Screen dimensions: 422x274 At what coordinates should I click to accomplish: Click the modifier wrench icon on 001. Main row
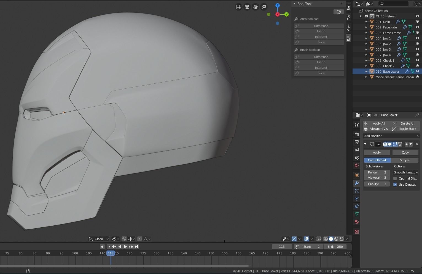click(398, 22)
